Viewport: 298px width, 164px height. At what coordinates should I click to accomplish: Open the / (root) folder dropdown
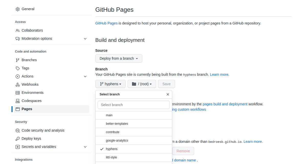(x=142, y=84)
